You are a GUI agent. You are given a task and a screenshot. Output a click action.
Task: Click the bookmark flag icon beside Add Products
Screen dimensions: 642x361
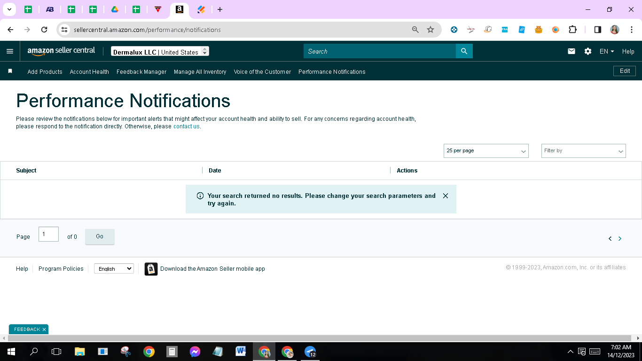10,71
